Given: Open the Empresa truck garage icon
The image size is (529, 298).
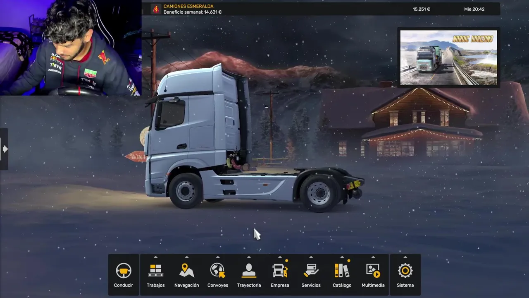Looking at the screenshot, I should click(x=280, y=271).
